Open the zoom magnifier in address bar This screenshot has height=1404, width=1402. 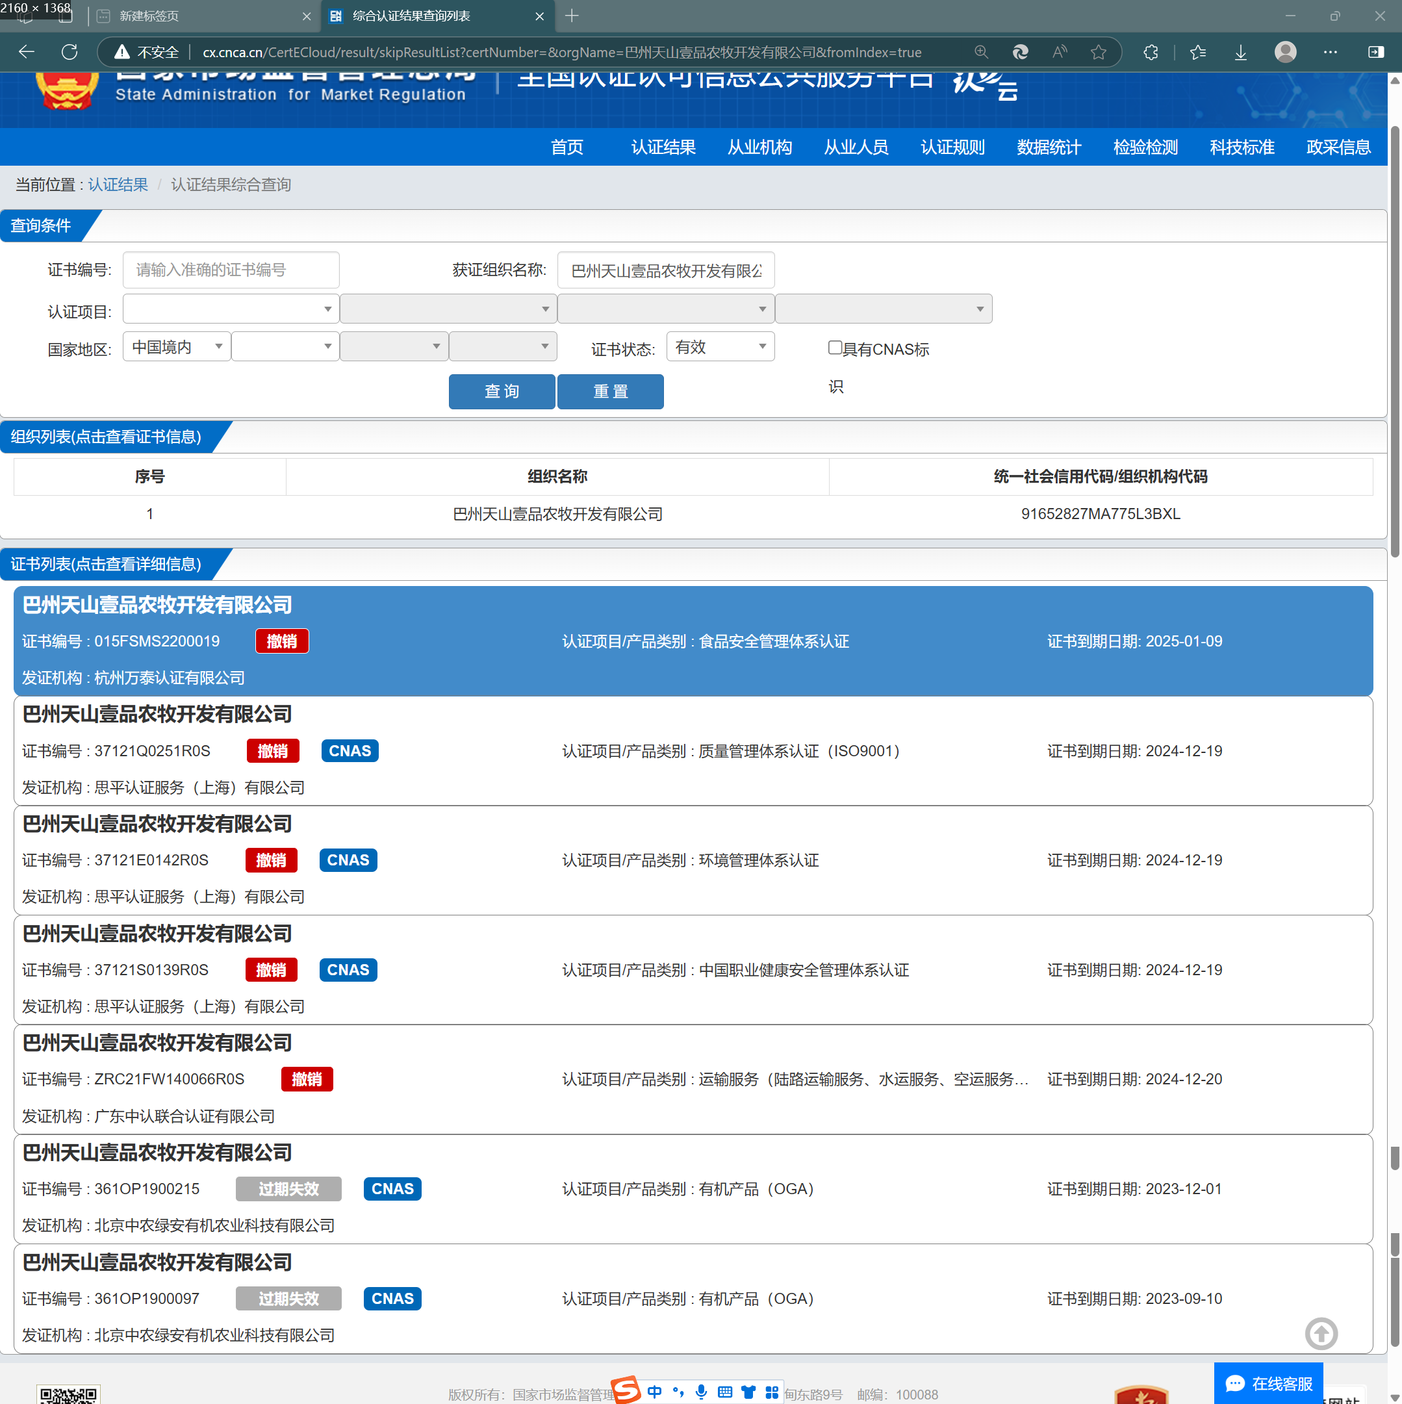pyautogui.click(x=981, y=51)
